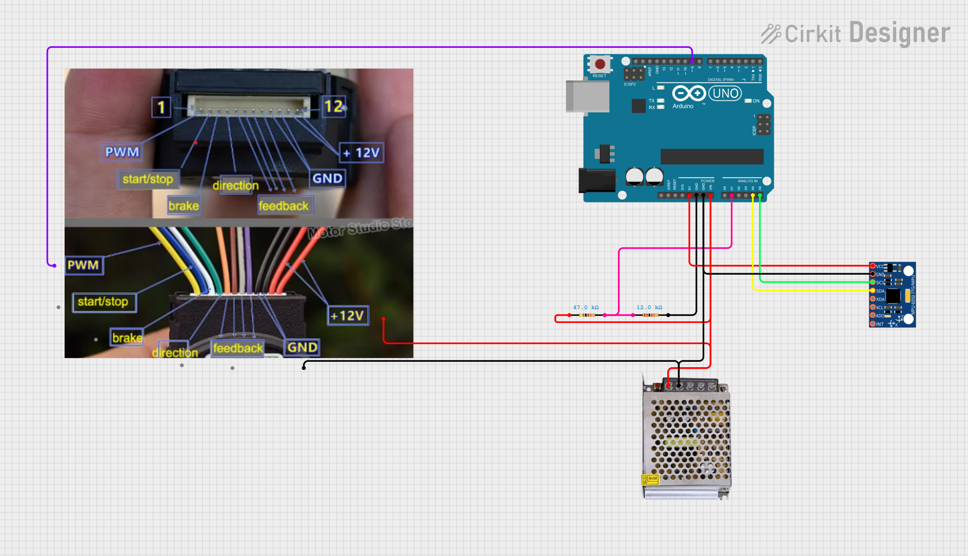The image size is (968, 556).
Task: Click the Arduino A1 analog pin
Action: tap(731, 195)
